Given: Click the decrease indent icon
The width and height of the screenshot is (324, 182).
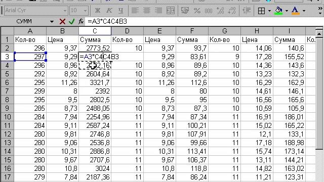Looking at the screenshot, I should 247,10.
